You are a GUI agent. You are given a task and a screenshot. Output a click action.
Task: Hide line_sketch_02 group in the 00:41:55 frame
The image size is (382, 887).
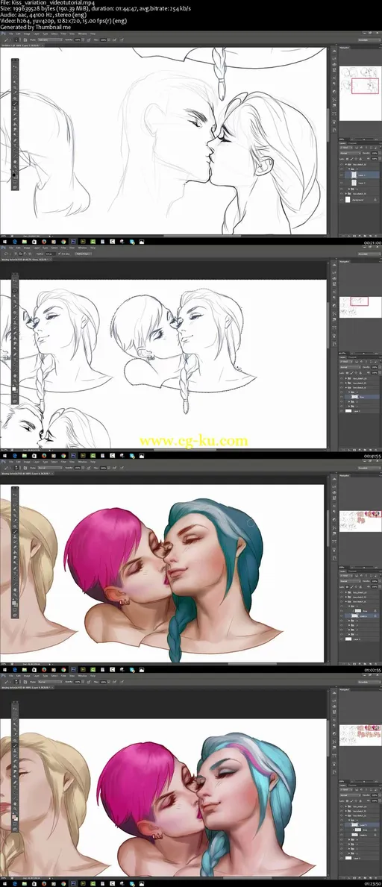pos(341,383)
